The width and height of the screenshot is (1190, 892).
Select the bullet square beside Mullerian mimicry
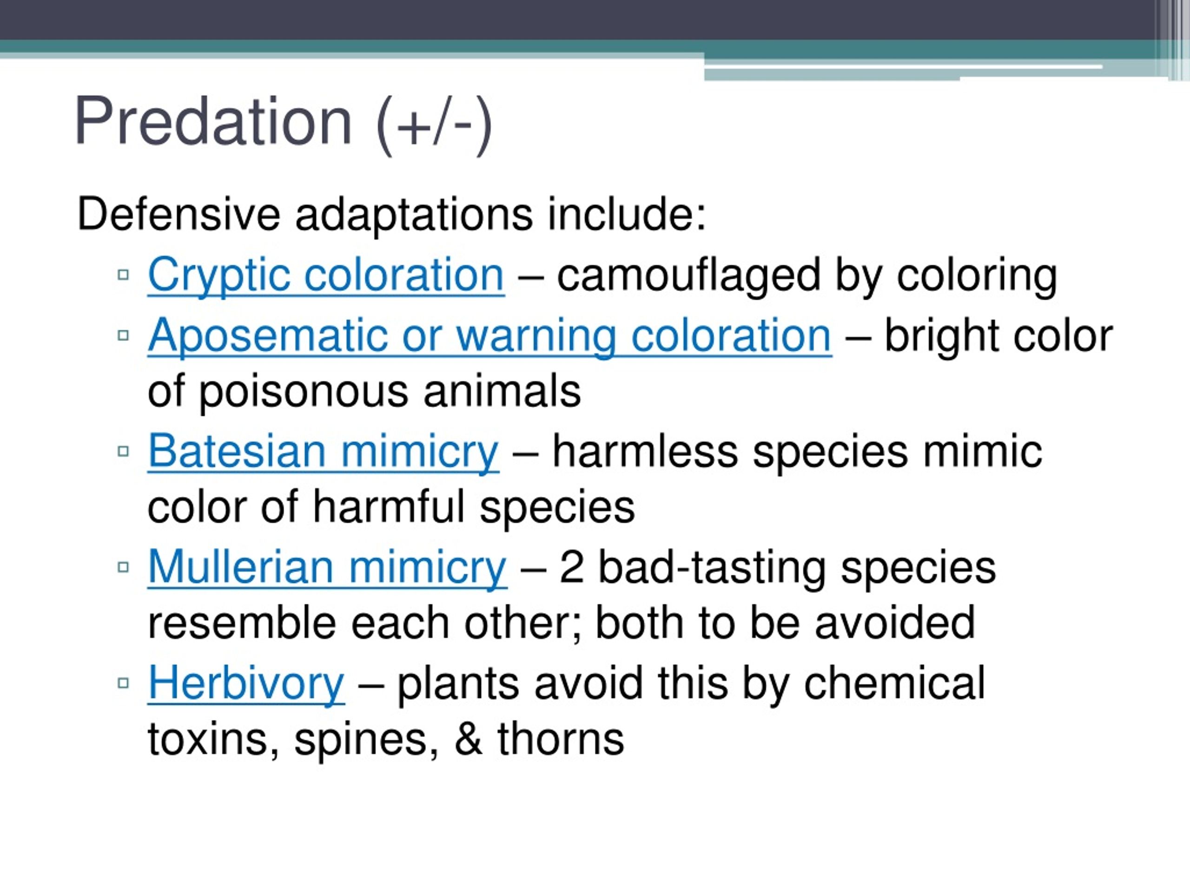(123, 567)
